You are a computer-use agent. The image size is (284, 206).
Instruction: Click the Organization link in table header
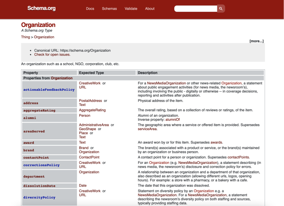pos(62,78)
